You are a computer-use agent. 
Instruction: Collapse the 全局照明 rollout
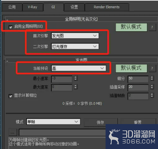pos(7,20)
